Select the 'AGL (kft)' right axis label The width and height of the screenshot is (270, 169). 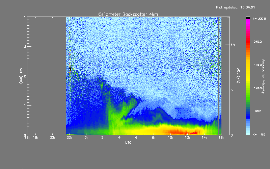point(238,76)
